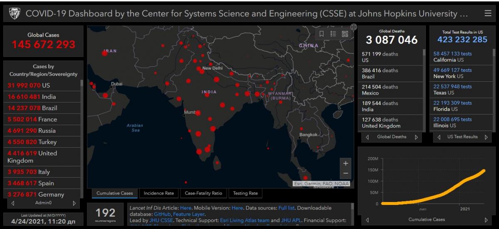Click the red circle over Iran
Viewport: 499px width, 229px height.
coord(105,53)
